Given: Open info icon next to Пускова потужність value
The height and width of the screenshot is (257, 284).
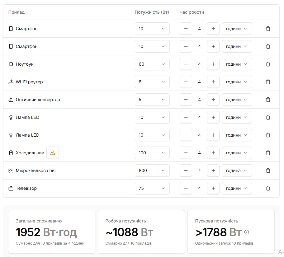Looking at the screenshot, I should [x=247, y=232].
